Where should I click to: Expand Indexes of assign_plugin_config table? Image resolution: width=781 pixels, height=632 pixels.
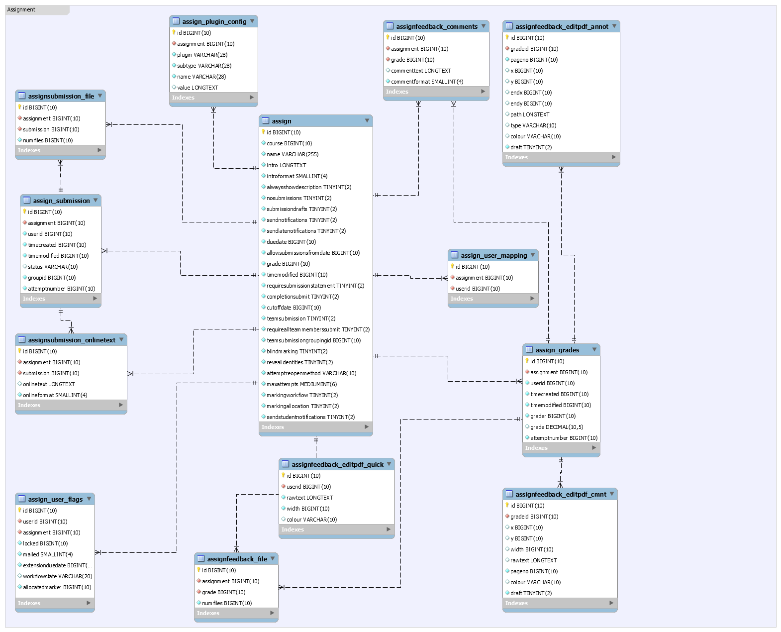click(252, 98)
